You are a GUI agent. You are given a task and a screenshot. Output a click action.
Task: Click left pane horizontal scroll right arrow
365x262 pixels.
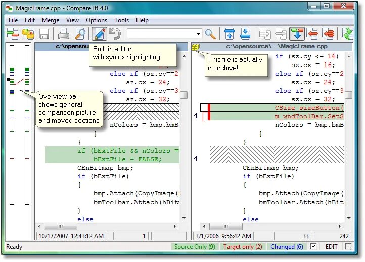[175, 226]
